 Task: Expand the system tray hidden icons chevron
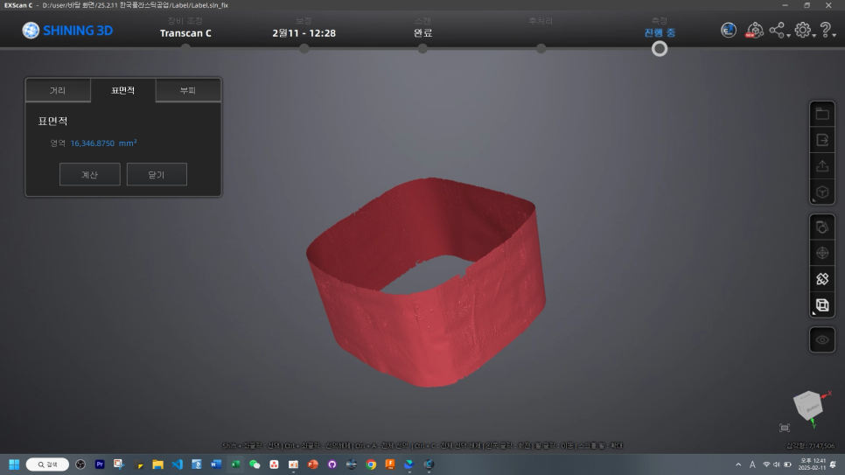pyautogui.click(x=738, y=465)
